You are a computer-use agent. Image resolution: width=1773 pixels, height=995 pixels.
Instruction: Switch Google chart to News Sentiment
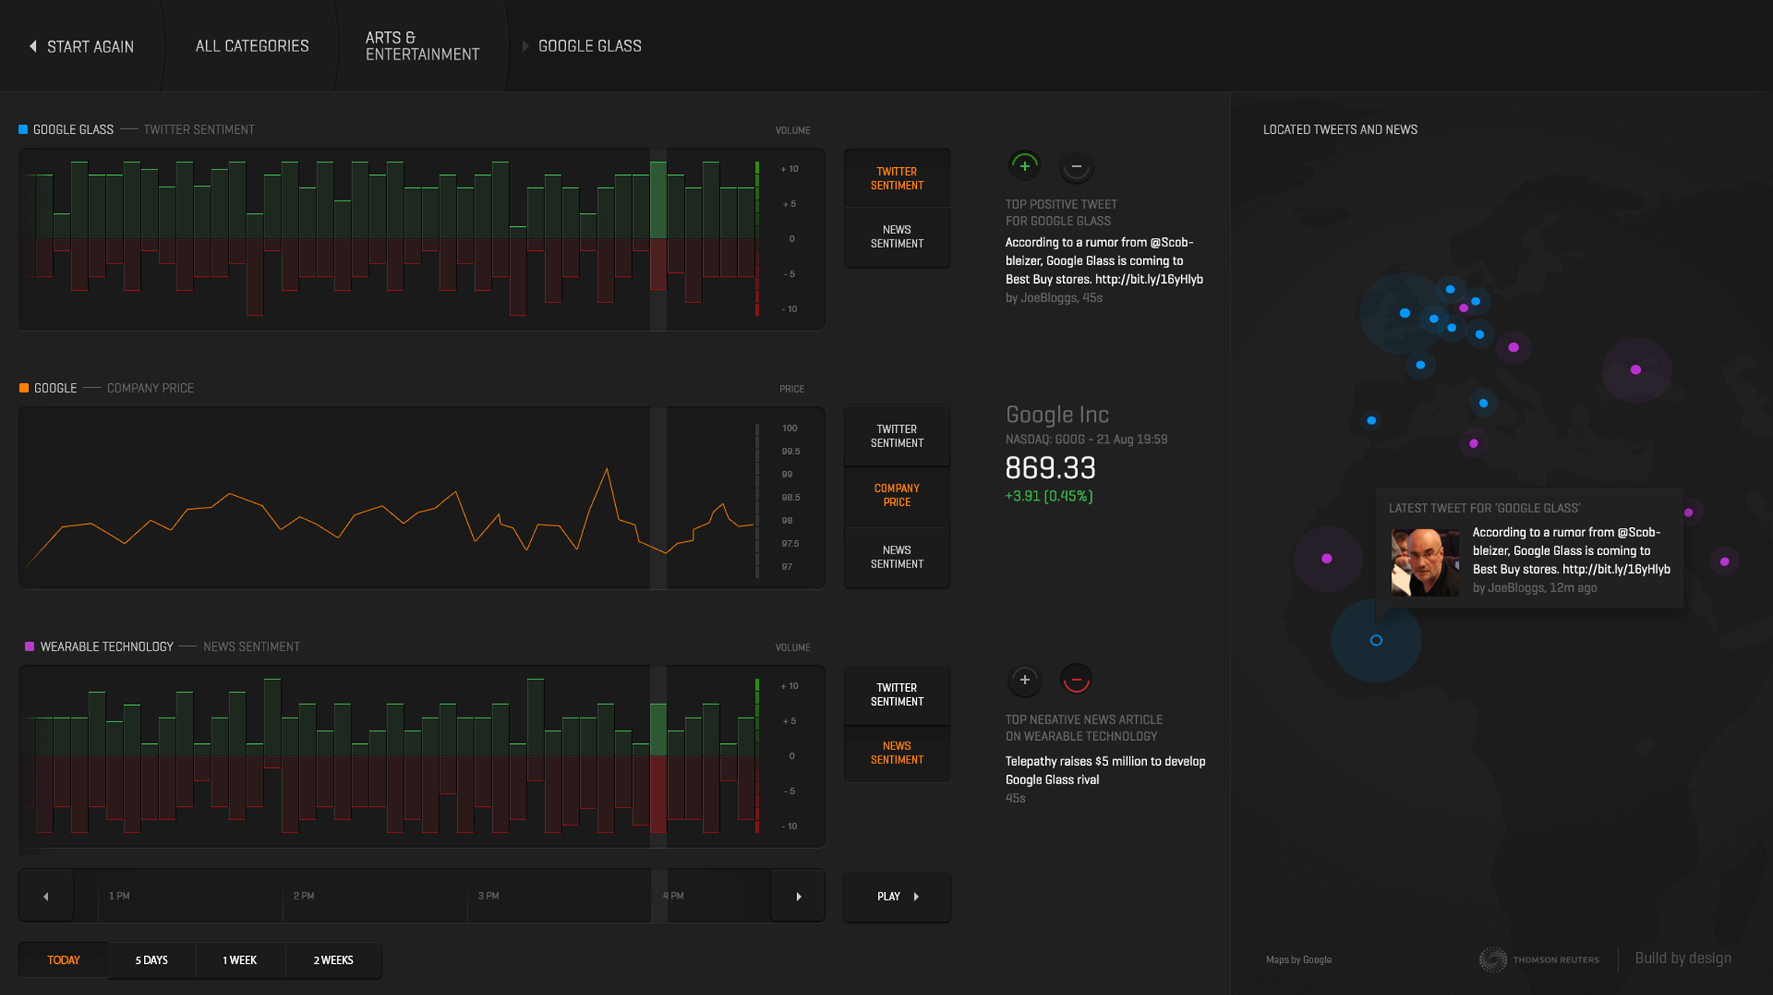897,557
